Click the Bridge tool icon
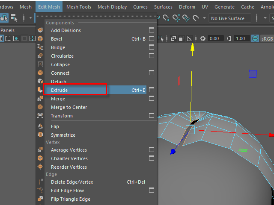The width and height of the screenshot is (274, 205). (x=40, y=47)
